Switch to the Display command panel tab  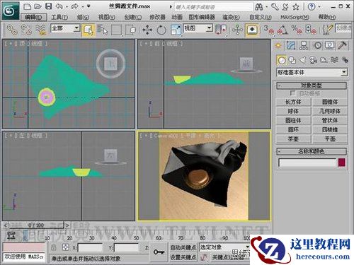[330, 45]
